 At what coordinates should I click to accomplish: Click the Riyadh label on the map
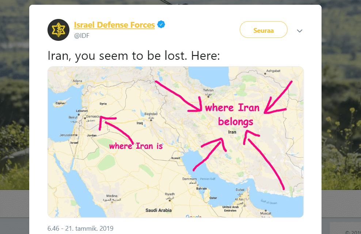click(x=170, y=194)
